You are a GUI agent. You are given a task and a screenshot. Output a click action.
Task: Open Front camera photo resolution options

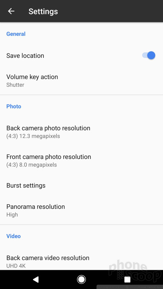81,160
